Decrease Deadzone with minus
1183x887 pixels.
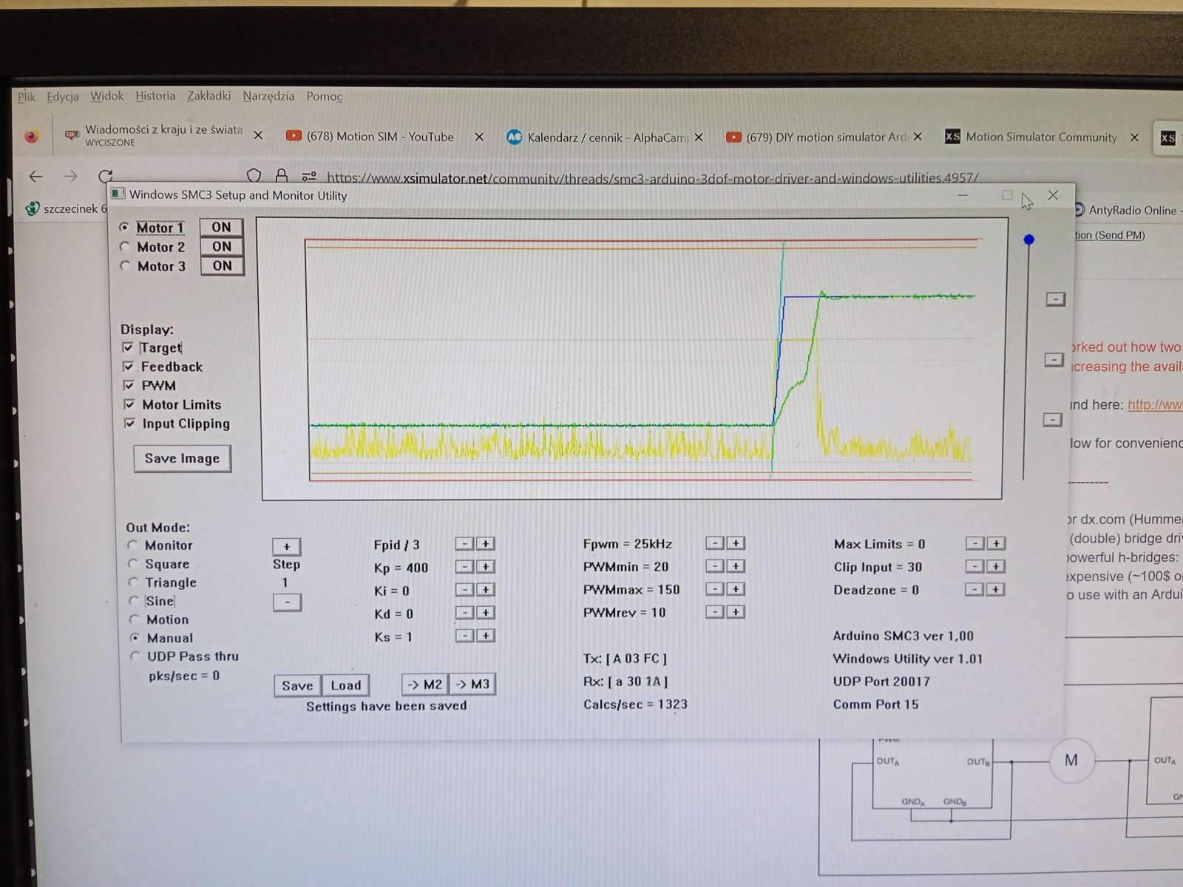pyautogui.click(x=975, y=589)
